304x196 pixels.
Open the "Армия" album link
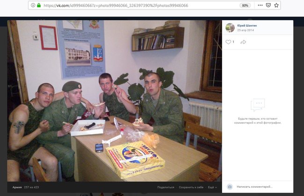[x=17, y=187]
